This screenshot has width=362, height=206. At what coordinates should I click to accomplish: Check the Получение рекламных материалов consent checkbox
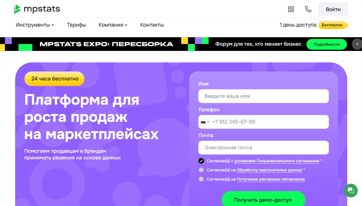201,179
